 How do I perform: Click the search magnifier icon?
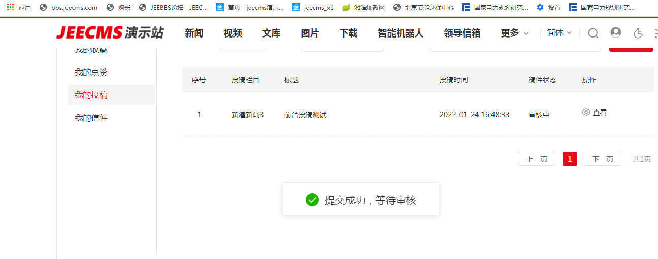[x=593, y=33]
